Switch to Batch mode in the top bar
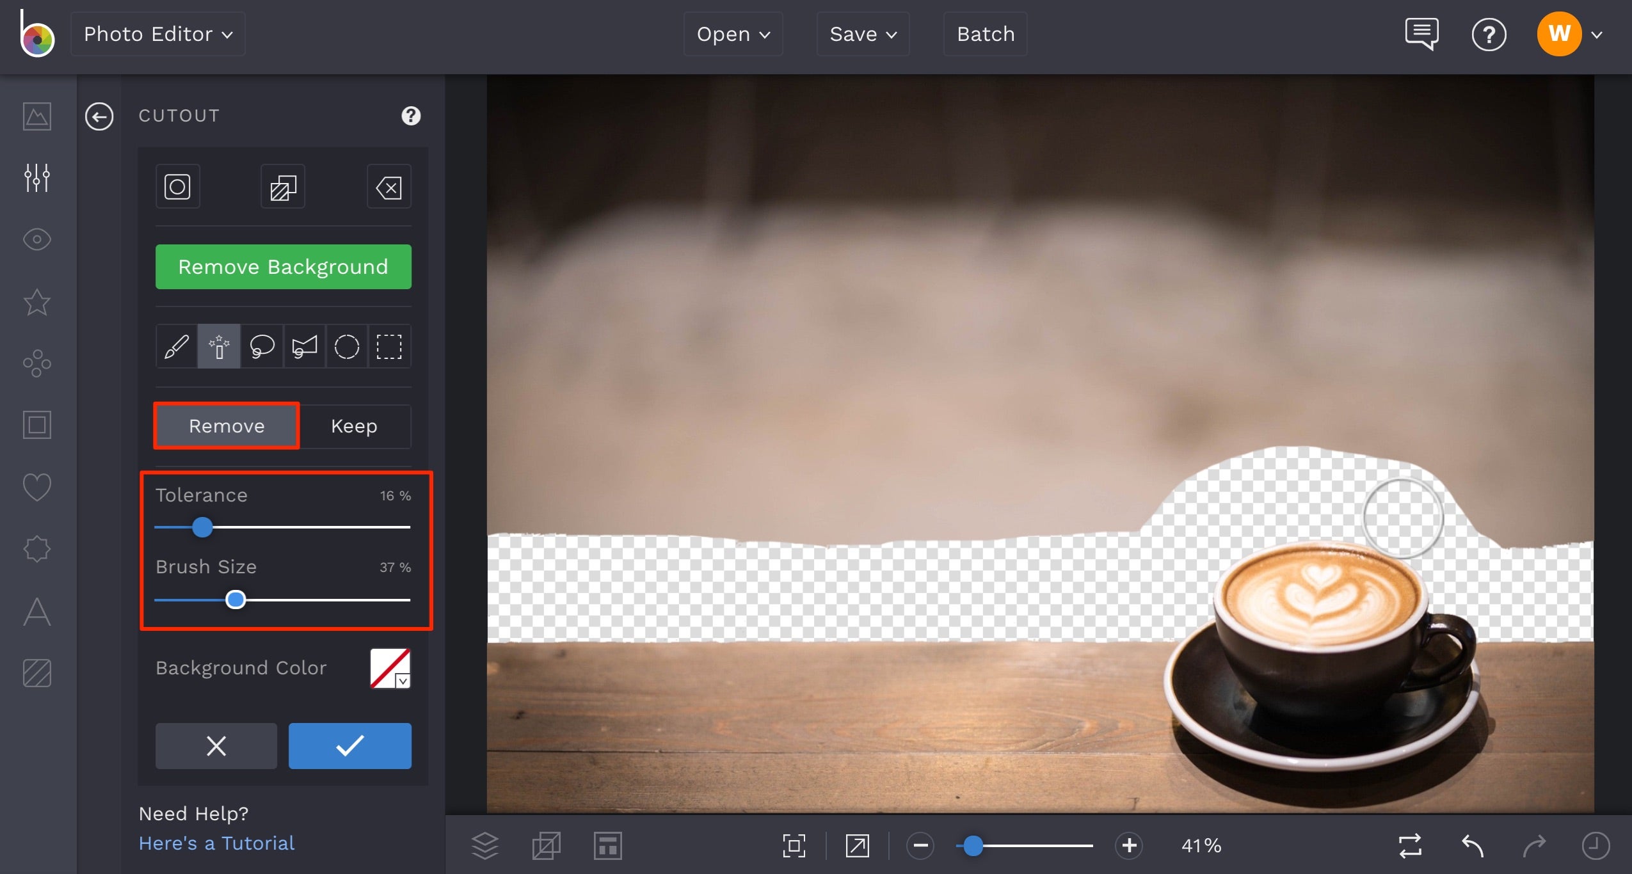 tap(985, 34)
